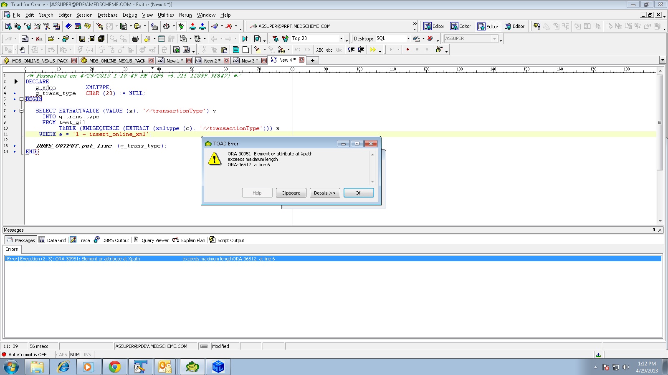Collapse the BEGIN block fold box
This screenshot has width=668, height=375.
[x=21, y=99]
